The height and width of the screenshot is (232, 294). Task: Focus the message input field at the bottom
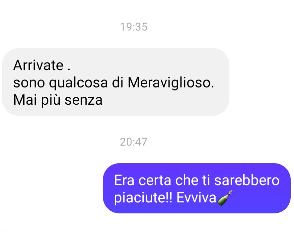134,231
